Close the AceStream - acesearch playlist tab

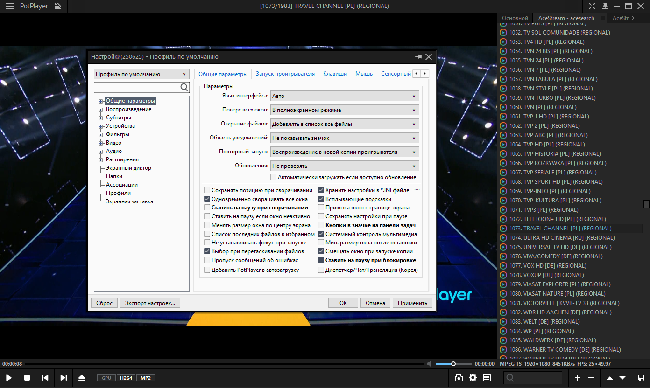602,18
